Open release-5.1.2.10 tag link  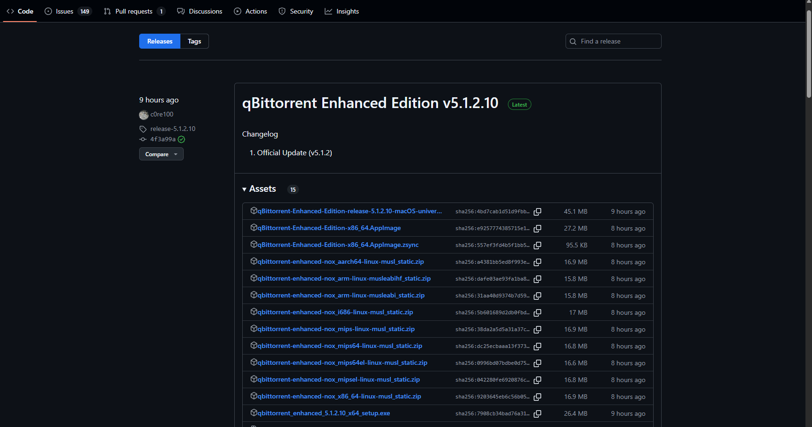173,129
